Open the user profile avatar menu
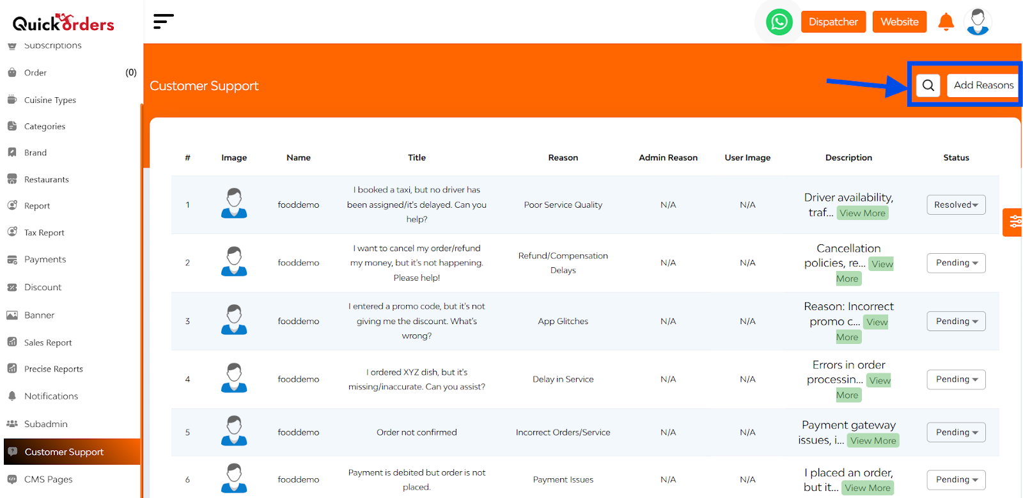The width and height of the screenshot is (1023, 498). [978, 22]
